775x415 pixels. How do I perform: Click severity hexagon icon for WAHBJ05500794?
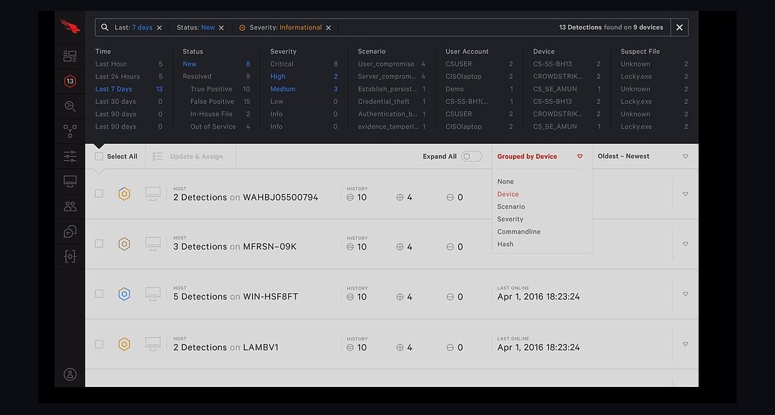(124, 193)
